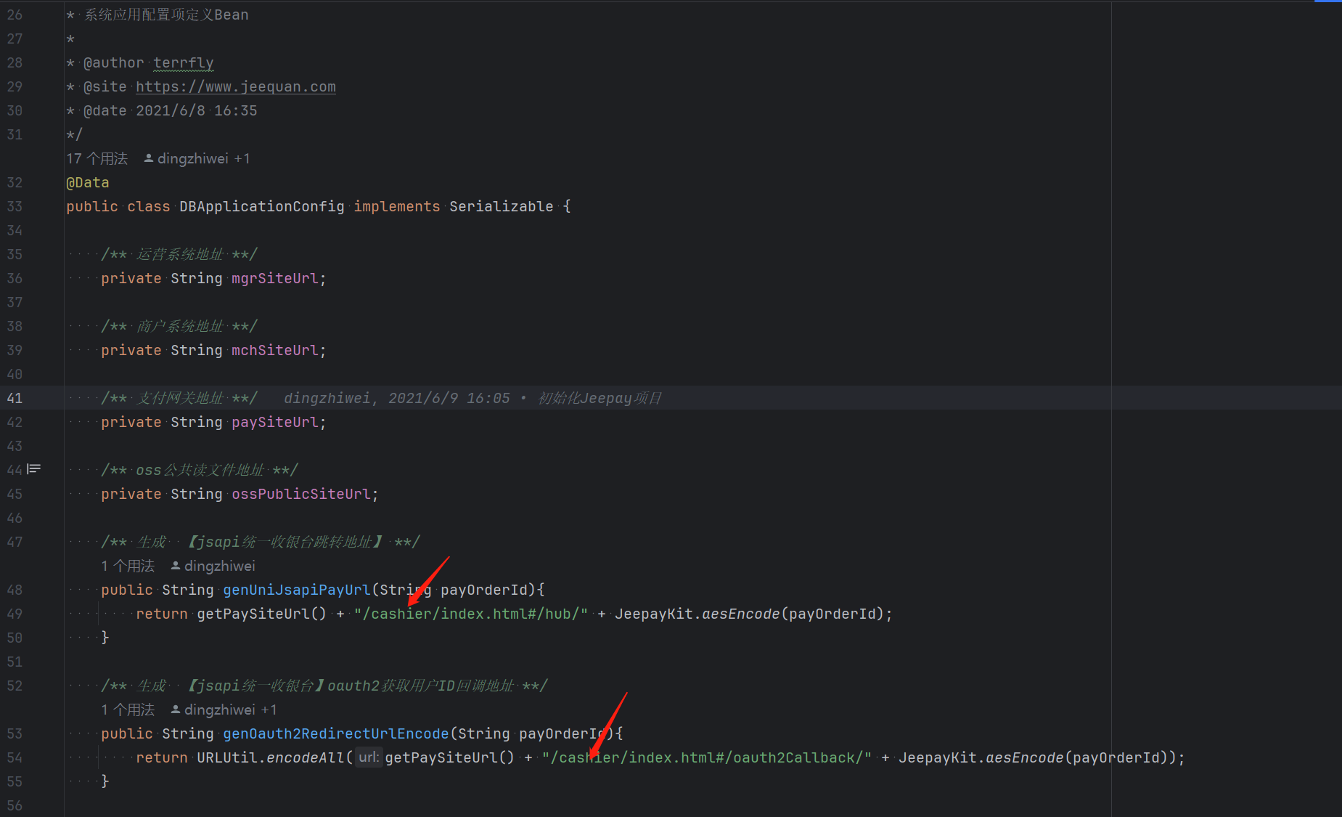Click the gutter icon beside line 44
This screenshot has height=817, width=1342.
coord(33,469)
